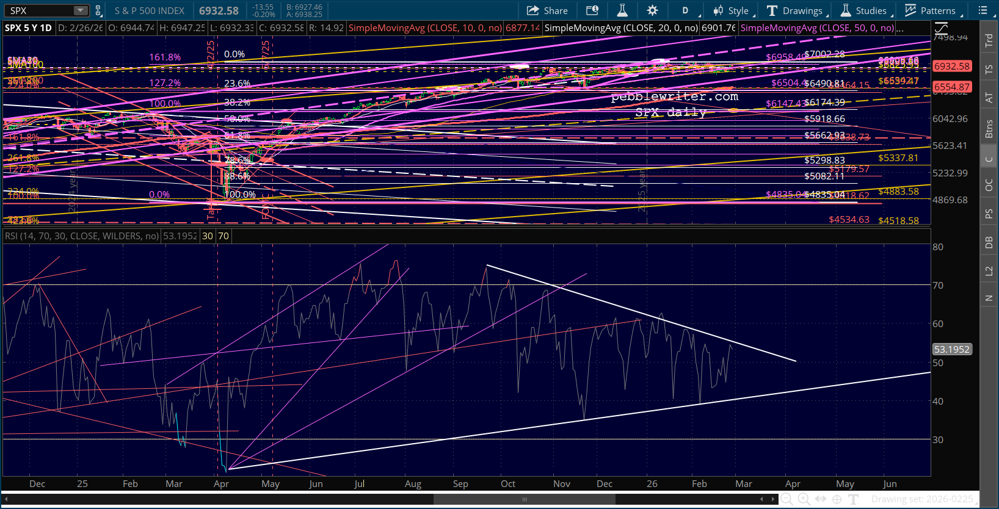Click the $7002.28 price level label
The image size is (999, 509).
point(824,54)
